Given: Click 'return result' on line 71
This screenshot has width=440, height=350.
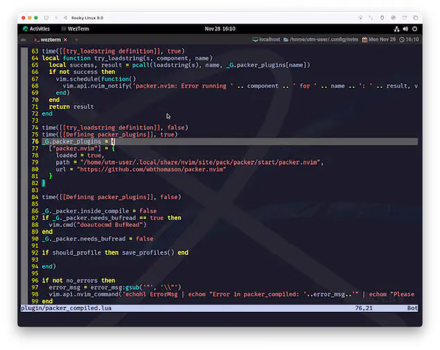Looking at the screenshot, I should pyautogui.click(x=71, y=107).
